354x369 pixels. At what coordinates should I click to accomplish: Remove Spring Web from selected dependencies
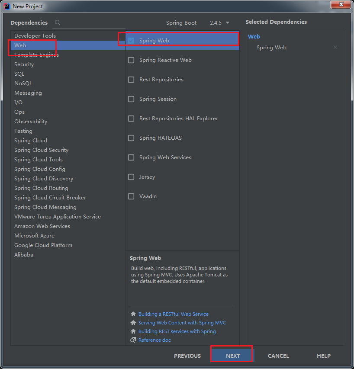(x=335, y=47)
